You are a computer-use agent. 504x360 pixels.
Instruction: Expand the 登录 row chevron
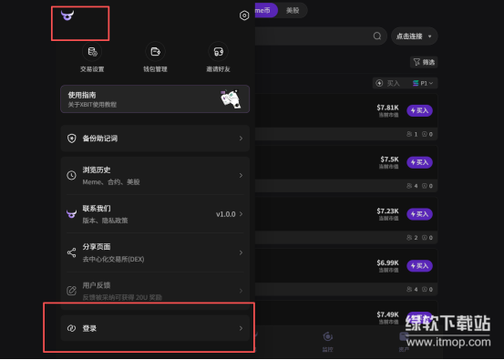coord(241,328)
